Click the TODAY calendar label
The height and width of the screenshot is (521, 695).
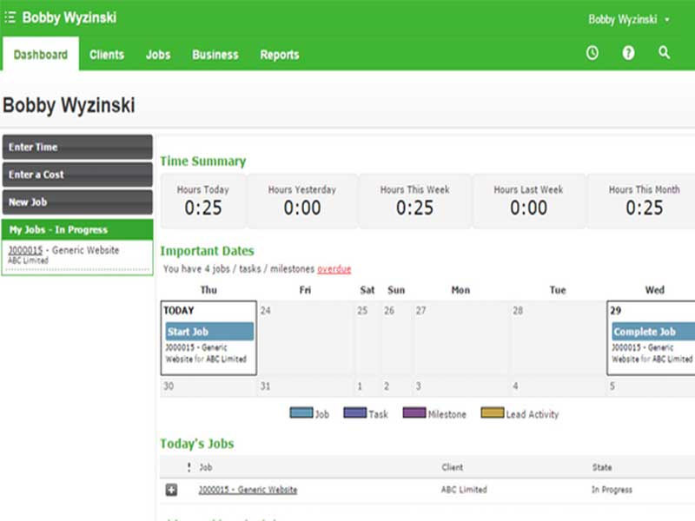179,311
